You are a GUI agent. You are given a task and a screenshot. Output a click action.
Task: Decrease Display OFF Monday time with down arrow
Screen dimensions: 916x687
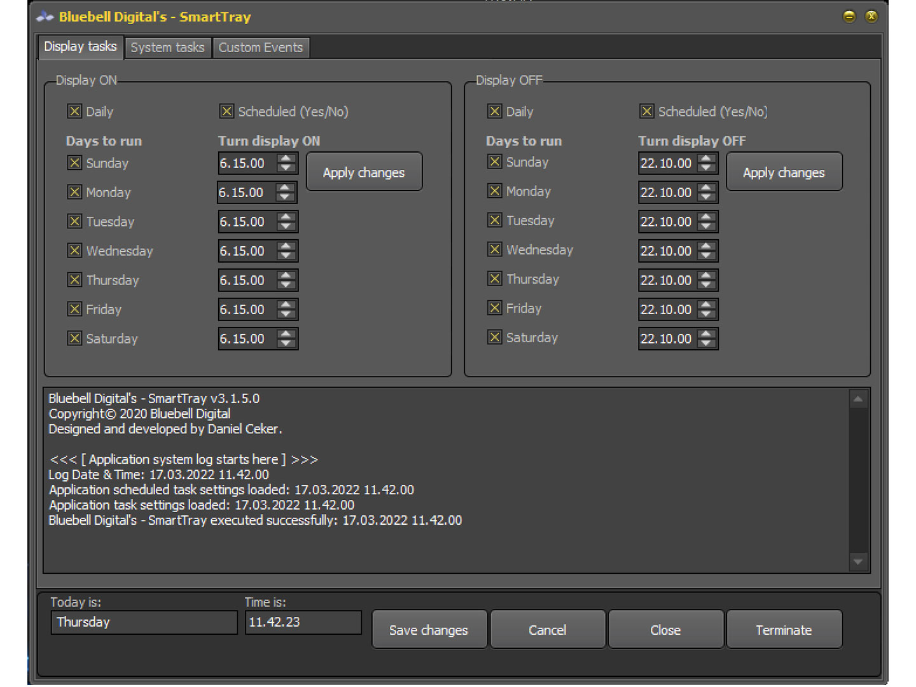pyautogui.click(x=706, y=197)
